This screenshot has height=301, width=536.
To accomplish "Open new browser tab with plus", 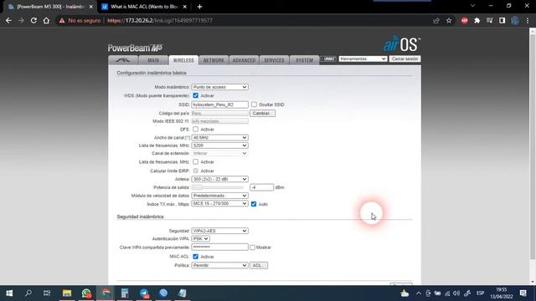I will click(199, 7).
